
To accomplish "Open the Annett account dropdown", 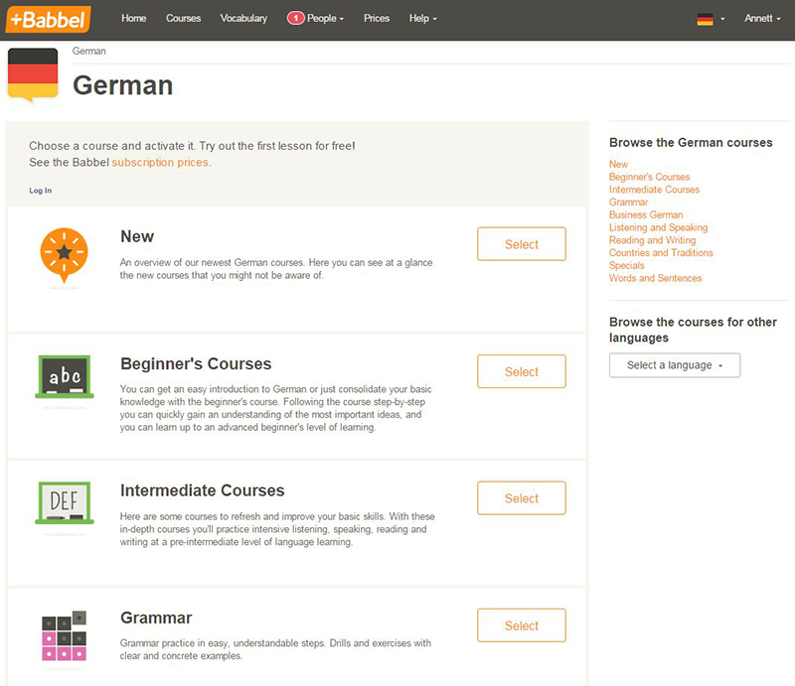I will coord(762,18).
